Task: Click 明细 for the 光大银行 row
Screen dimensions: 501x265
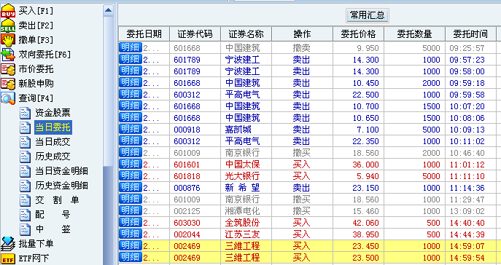Action: (x=131, y=175)
